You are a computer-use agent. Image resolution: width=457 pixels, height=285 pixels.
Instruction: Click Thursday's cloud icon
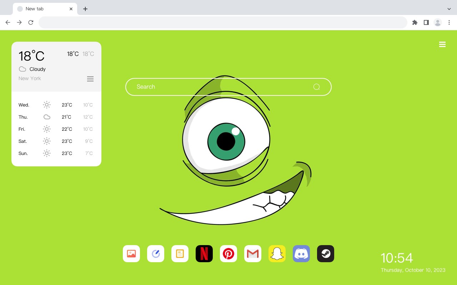(47, 117)
